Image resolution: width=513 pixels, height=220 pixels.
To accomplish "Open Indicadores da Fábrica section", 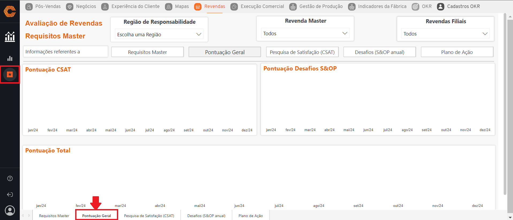I will 382,6.
